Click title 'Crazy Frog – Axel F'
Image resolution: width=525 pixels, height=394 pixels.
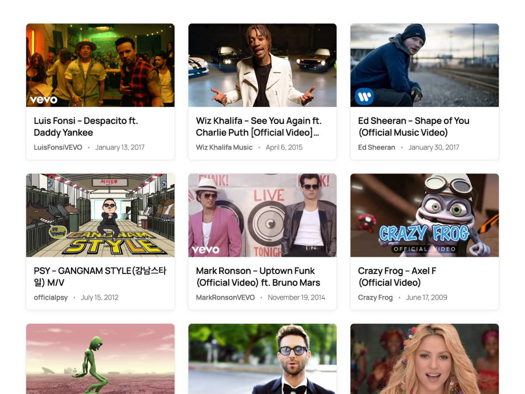tap(397, 277)
